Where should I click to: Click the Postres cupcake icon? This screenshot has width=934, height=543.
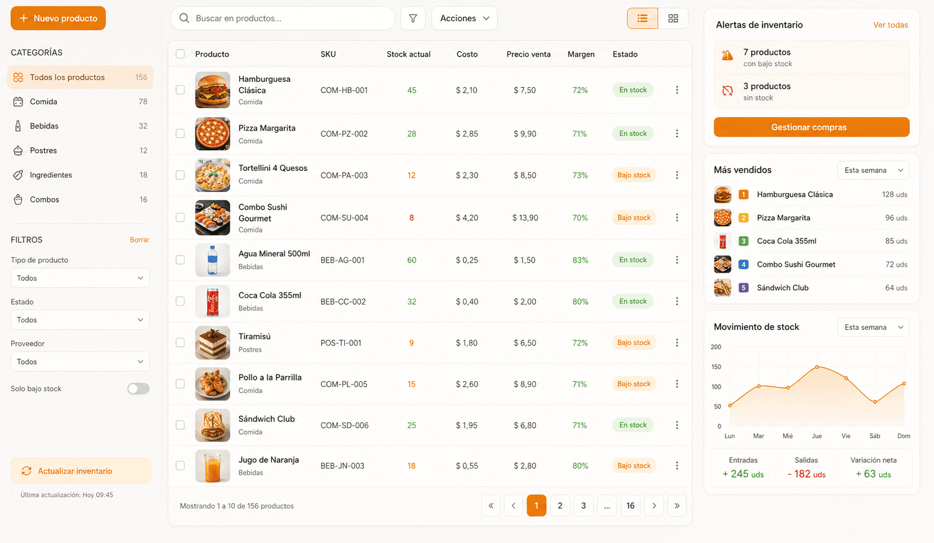tap(18, 151)
